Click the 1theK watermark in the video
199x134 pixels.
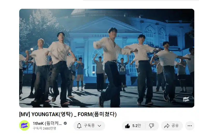[x=186, y=99]
